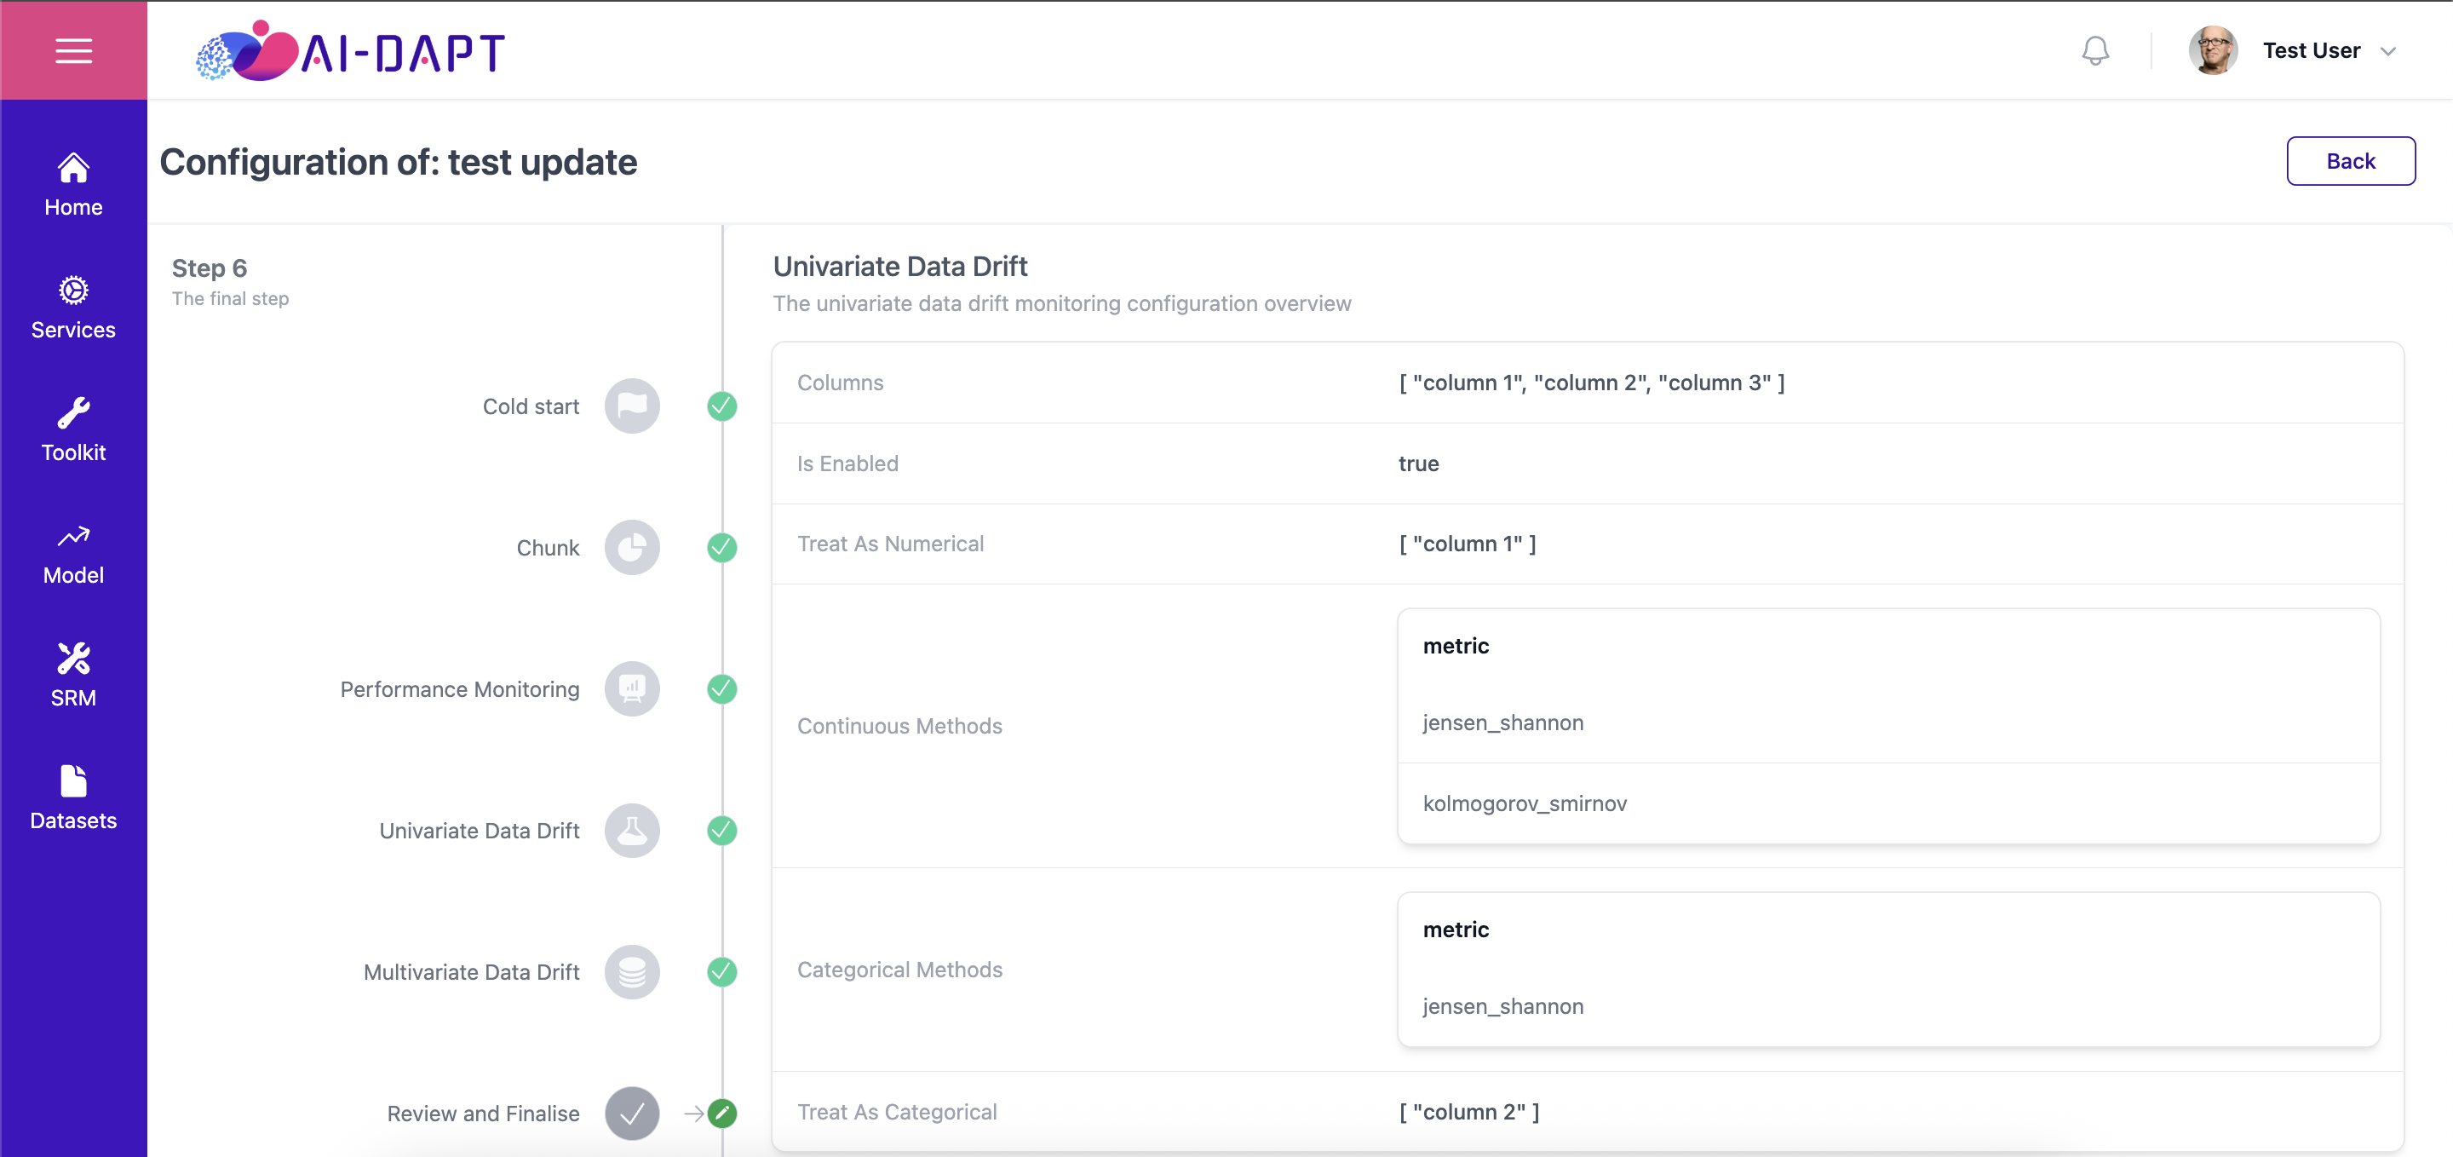
Task: Click the Treat As Categorical row label
Action: [x=896, y=1112]
